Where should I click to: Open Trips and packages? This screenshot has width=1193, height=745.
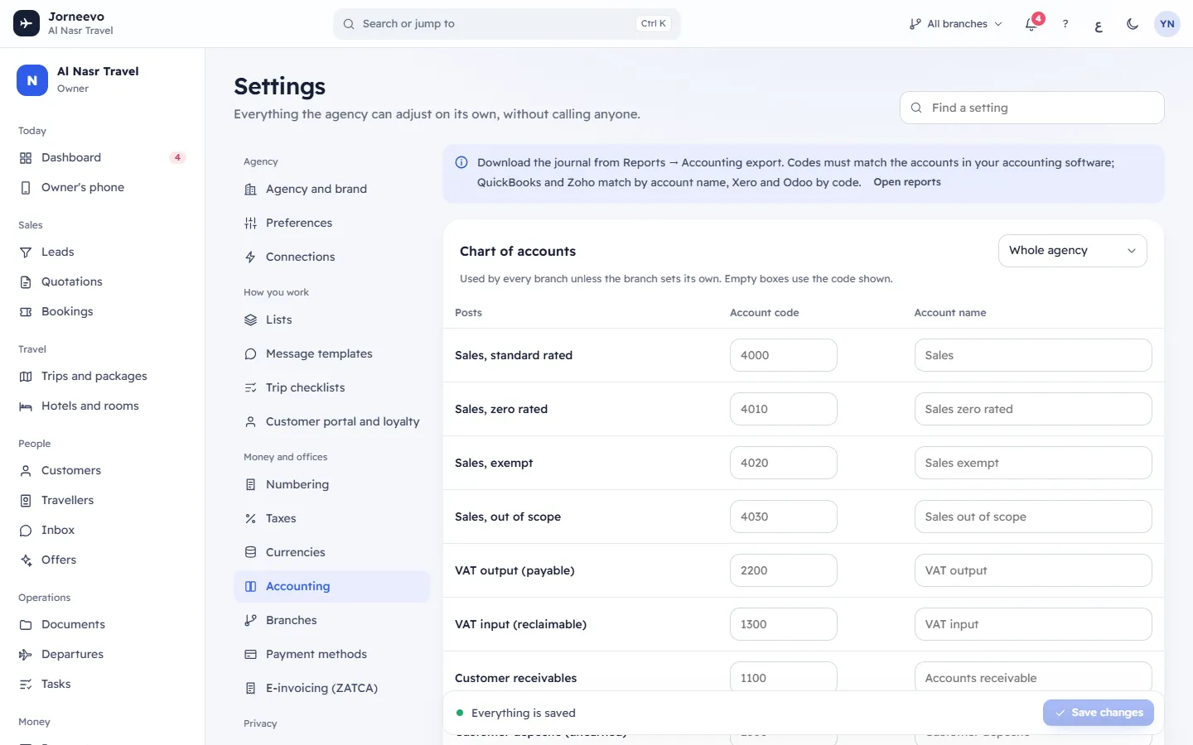click(x=103, y=376)
